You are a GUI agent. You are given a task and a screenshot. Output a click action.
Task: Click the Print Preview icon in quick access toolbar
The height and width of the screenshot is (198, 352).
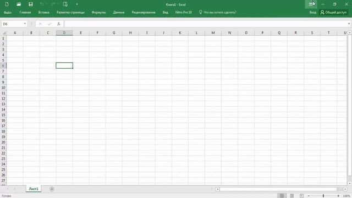[65, 4]
